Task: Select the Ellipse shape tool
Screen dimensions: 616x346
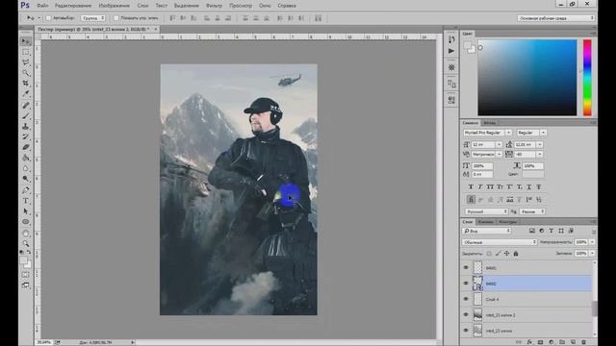Action: pos(26,222)
